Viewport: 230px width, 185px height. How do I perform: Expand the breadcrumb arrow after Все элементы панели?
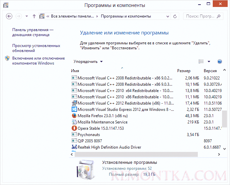(x=97, y=16)
